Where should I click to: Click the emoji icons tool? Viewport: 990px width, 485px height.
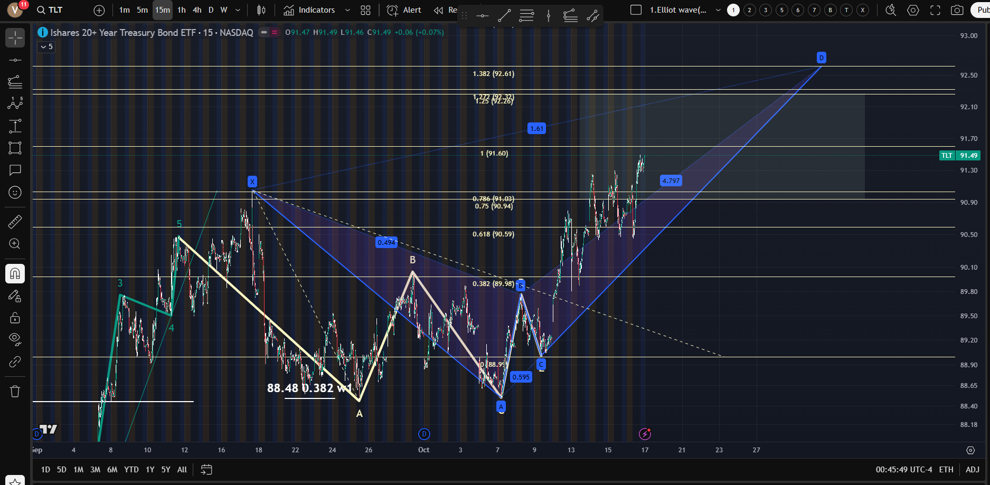point(15,192)
